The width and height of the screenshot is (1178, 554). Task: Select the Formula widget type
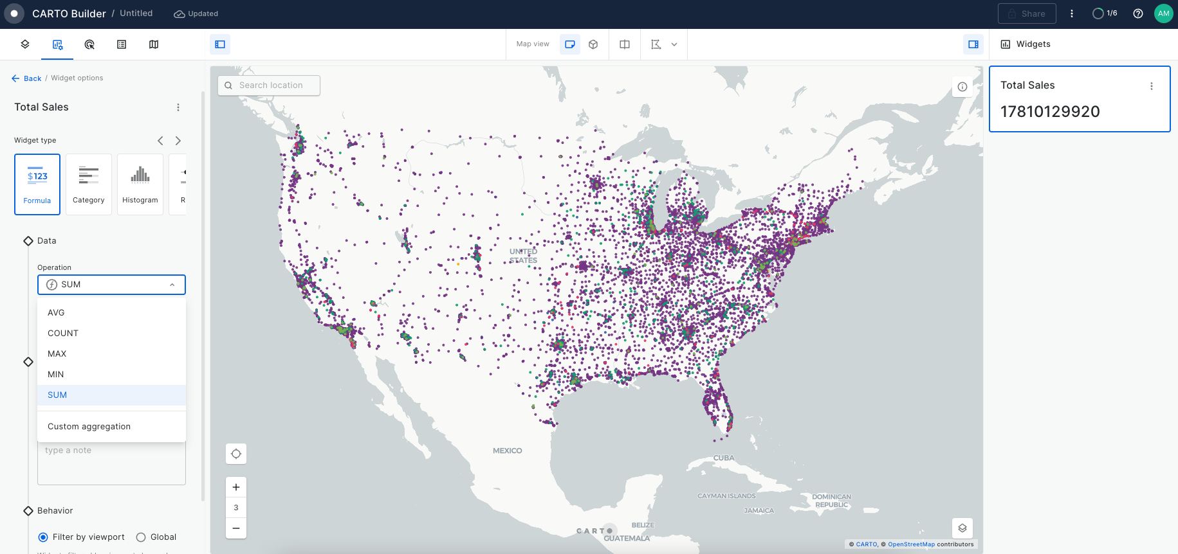click(37, 184)
